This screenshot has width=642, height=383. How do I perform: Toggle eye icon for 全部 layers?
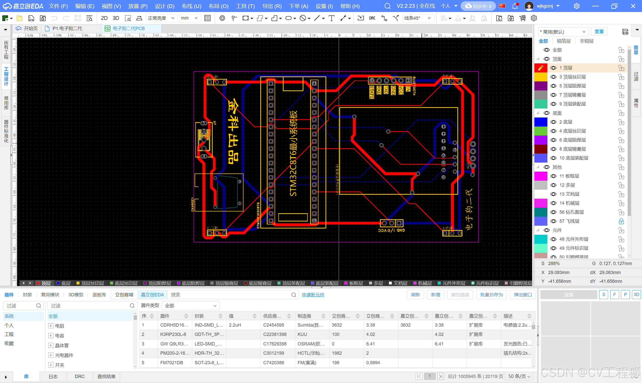[546, 50]
